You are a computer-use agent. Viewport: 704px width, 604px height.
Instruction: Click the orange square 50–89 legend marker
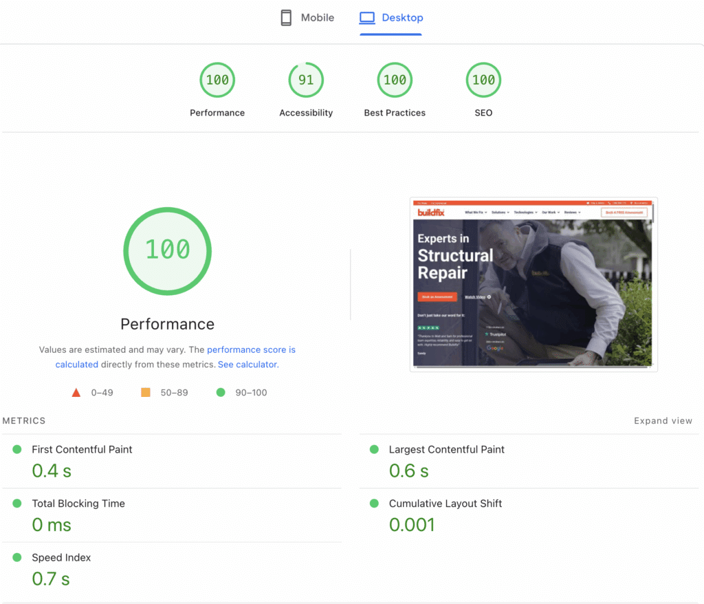tap(146, 391)
